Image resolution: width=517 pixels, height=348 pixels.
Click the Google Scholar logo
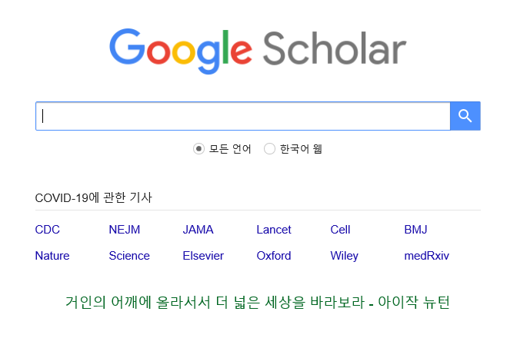(x=258, y=51)
